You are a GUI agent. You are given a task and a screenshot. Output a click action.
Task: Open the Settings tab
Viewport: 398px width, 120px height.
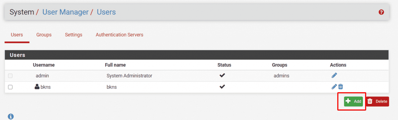click(x=73, y=35)
